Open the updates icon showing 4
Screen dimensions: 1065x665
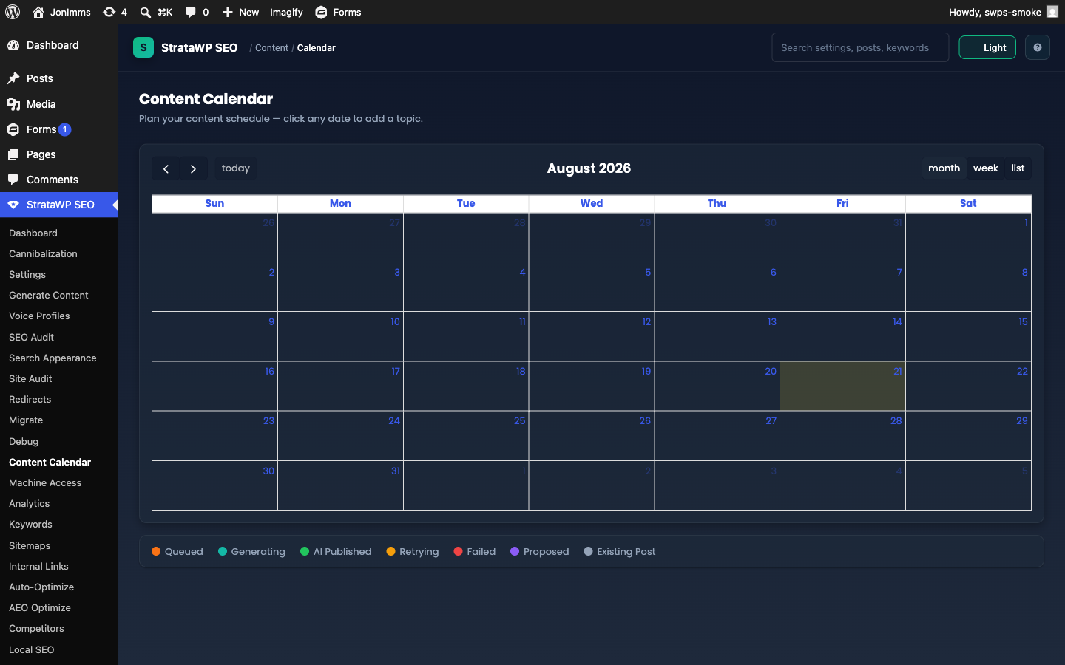[x=109, y=12]
